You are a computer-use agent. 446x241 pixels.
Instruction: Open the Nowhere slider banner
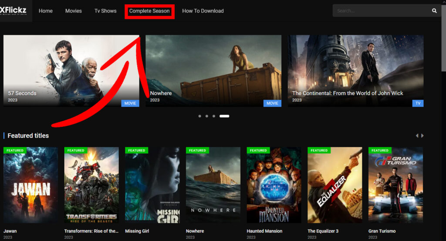coord(213,71)
